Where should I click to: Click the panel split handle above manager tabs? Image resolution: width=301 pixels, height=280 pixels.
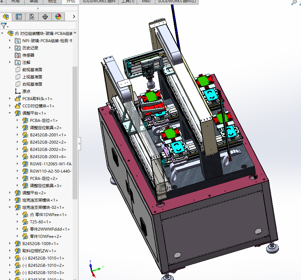pyautogui.click(x=38, y=9)
